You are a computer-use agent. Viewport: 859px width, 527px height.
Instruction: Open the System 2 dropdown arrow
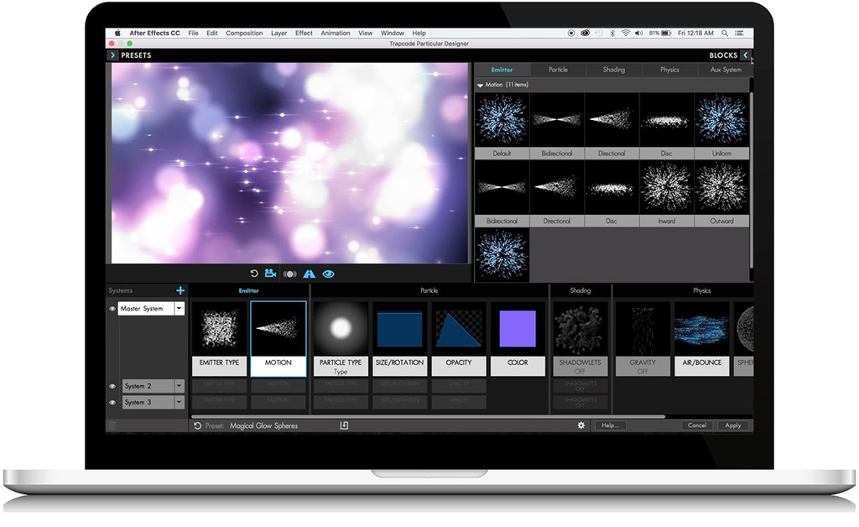click(179, 386)
